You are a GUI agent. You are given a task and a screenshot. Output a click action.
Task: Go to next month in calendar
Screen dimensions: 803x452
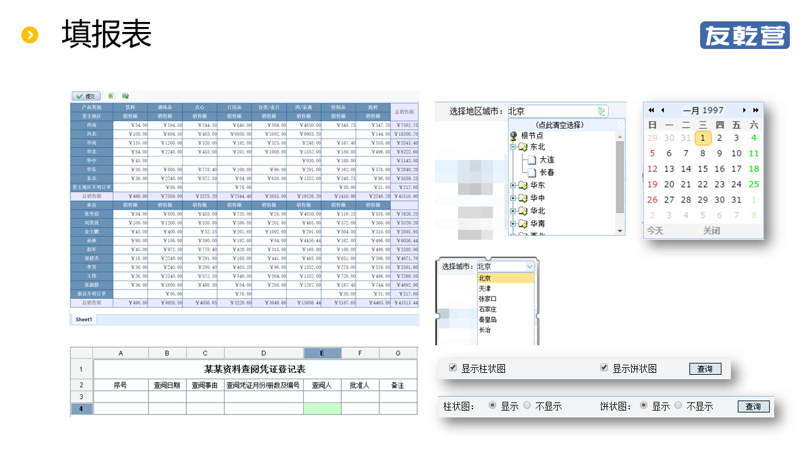tap(745, 110)
